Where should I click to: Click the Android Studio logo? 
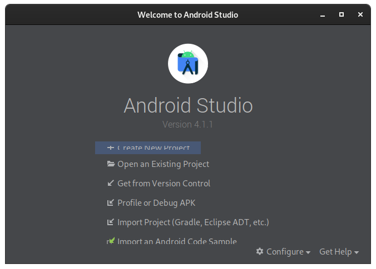(x=188, y=64)
